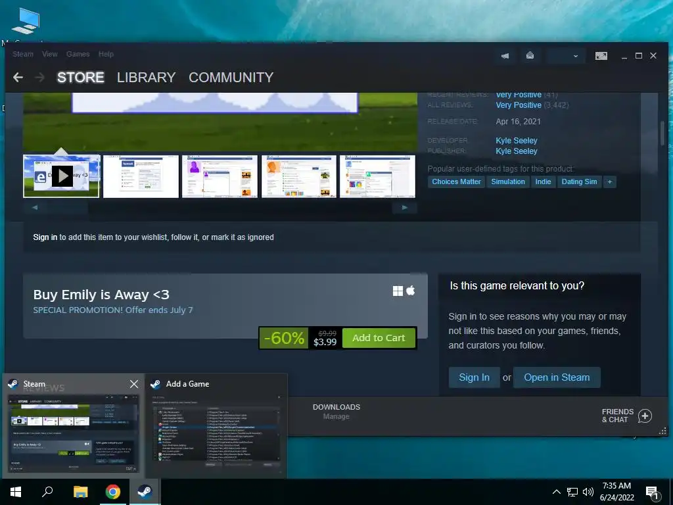
Task: Select the Dating Sim tag
Action: tap(579, 181)
